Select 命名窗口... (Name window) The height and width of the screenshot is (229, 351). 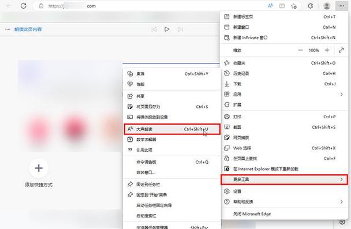tap(172, 172)
